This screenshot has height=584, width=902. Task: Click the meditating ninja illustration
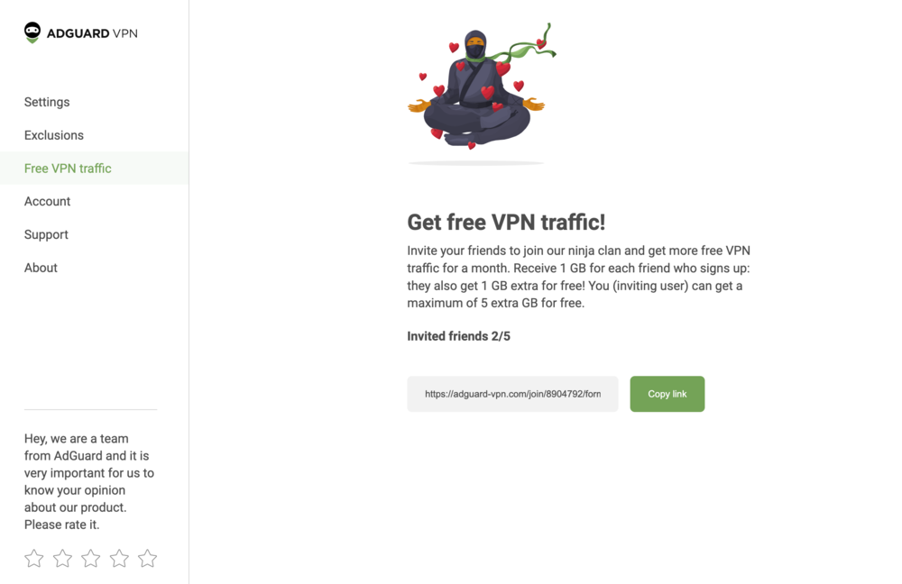pos(481,92)
